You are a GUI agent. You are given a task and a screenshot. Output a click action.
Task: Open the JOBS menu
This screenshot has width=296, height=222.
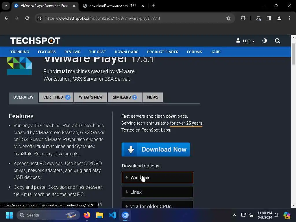pyautogui.click(x=215, y=52)
